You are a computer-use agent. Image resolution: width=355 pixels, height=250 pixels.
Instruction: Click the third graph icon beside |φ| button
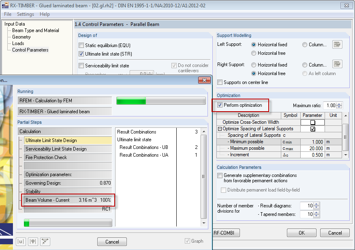45,241
